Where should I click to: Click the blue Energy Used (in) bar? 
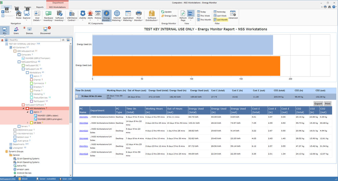tap(183, 45)
